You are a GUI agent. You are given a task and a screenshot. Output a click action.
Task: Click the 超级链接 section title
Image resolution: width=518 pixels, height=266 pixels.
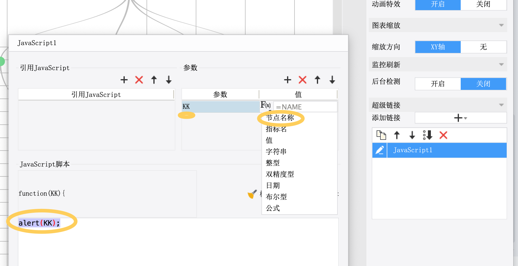(386, 105)
